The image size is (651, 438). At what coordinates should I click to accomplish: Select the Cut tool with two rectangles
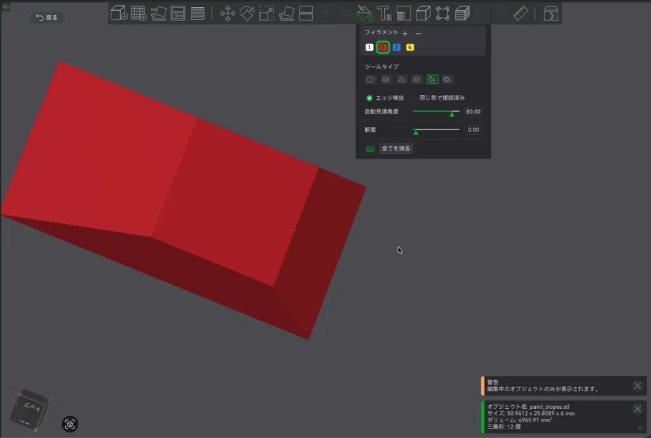coord(306,13)
